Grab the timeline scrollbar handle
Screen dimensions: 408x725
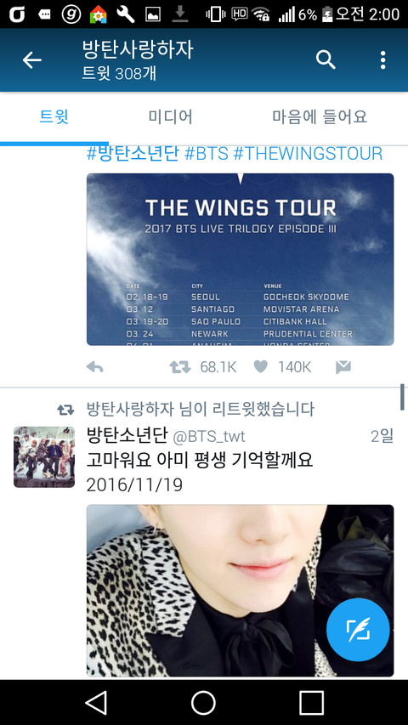[402, 397]
